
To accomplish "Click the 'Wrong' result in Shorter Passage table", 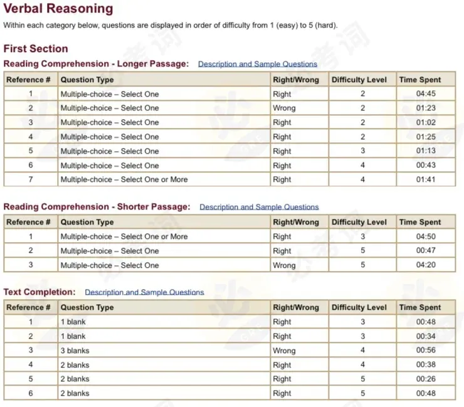I will (284, 265).
